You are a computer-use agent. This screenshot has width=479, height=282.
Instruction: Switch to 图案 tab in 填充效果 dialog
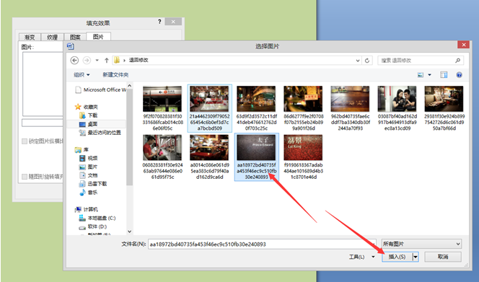75,38
